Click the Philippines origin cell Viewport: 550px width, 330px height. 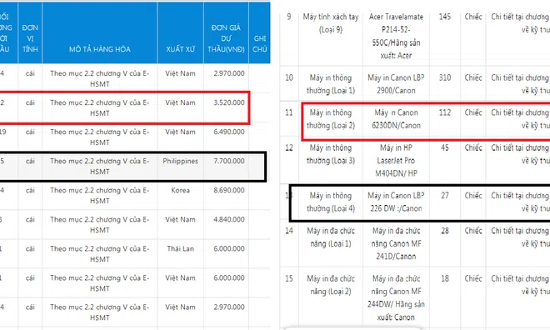pyautogui.click(x=180, y=161)
